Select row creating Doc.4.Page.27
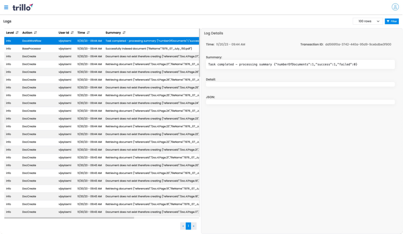403x234 pixels. pos(102,56)
